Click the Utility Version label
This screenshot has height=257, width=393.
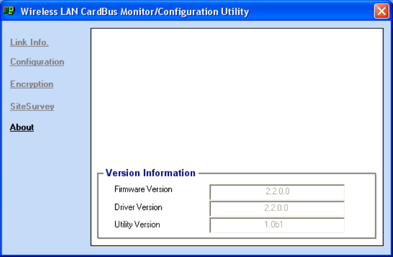click(137, 224)
